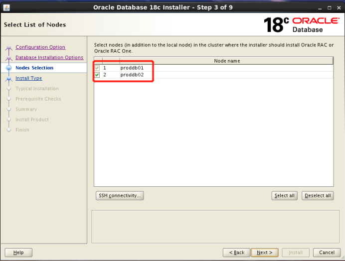Screen dimensions: 345x261
Task: Go to the Install Type step
Action: (x=28, y=78)
